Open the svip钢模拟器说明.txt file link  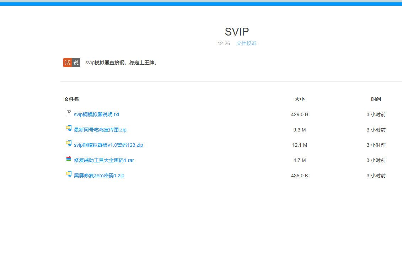[96, 114]
